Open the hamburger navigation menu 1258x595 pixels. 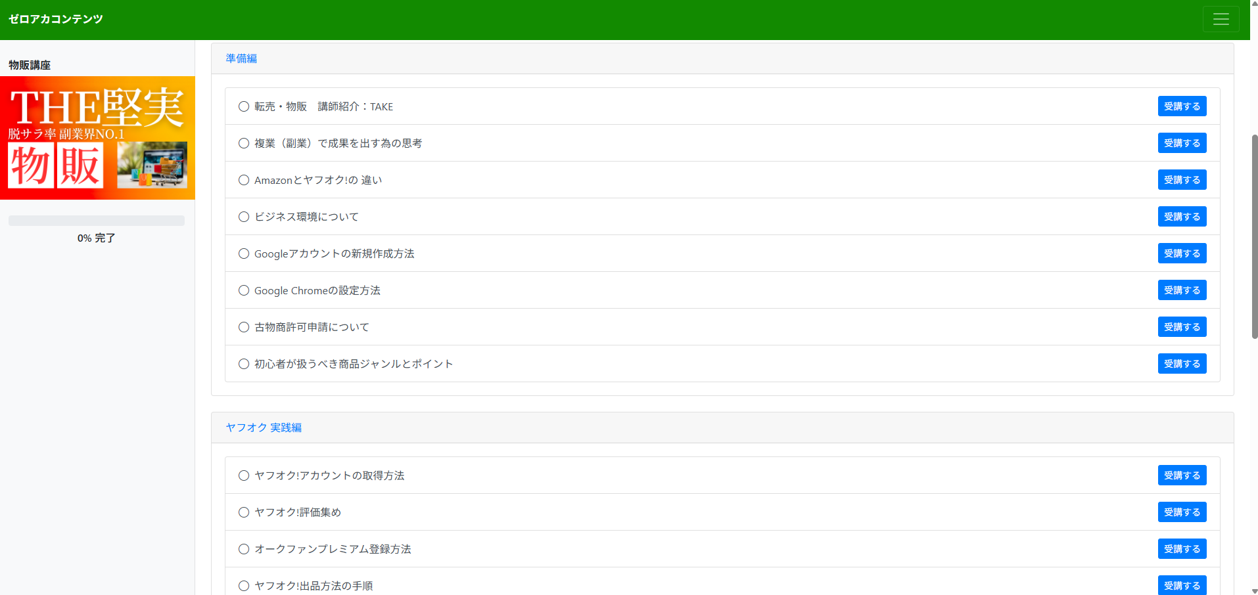(1221, 19)
